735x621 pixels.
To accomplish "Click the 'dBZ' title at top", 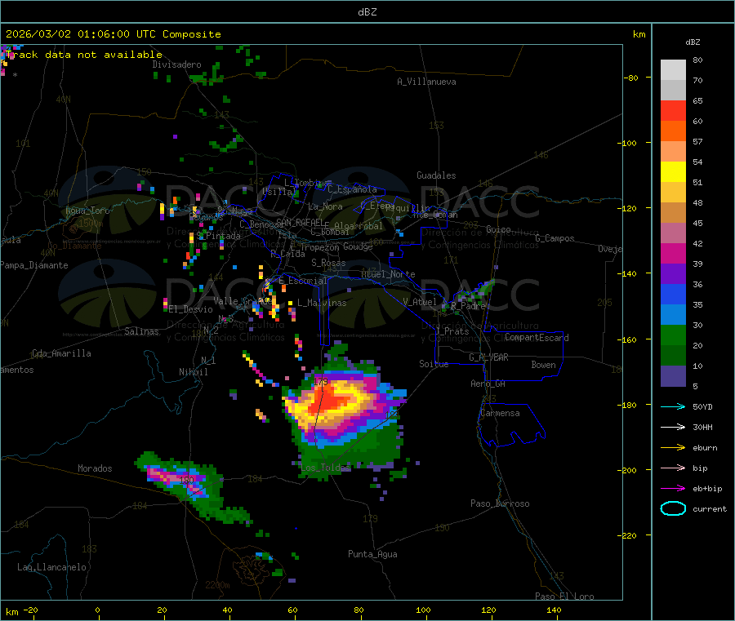I will click(x=367, y=12).
